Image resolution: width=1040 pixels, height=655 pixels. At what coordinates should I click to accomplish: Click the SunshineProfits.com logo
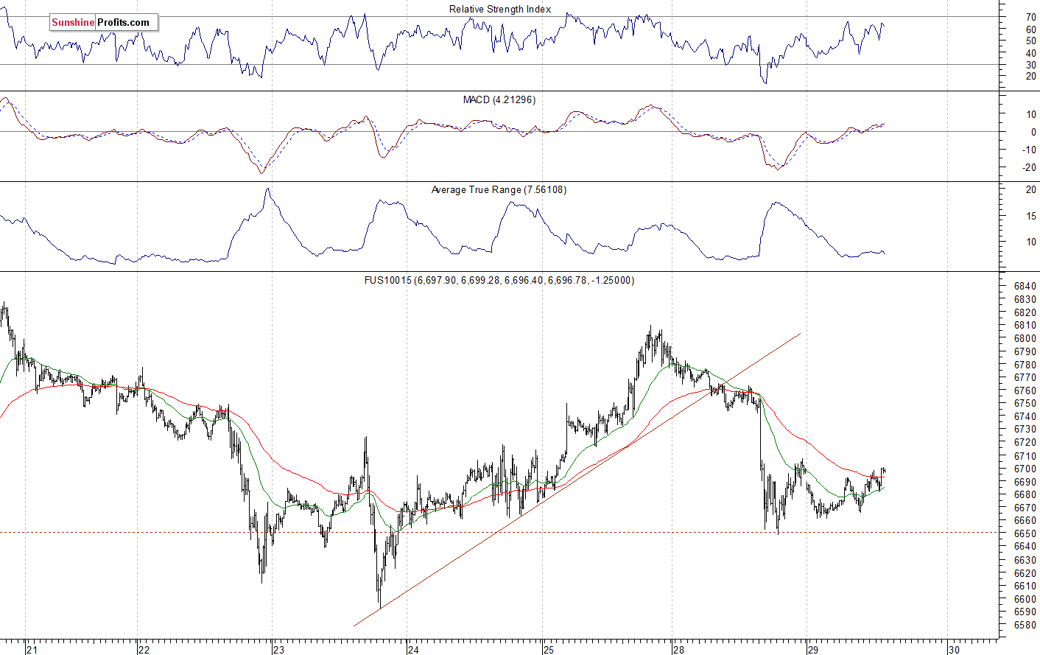[x=104, y=23]
